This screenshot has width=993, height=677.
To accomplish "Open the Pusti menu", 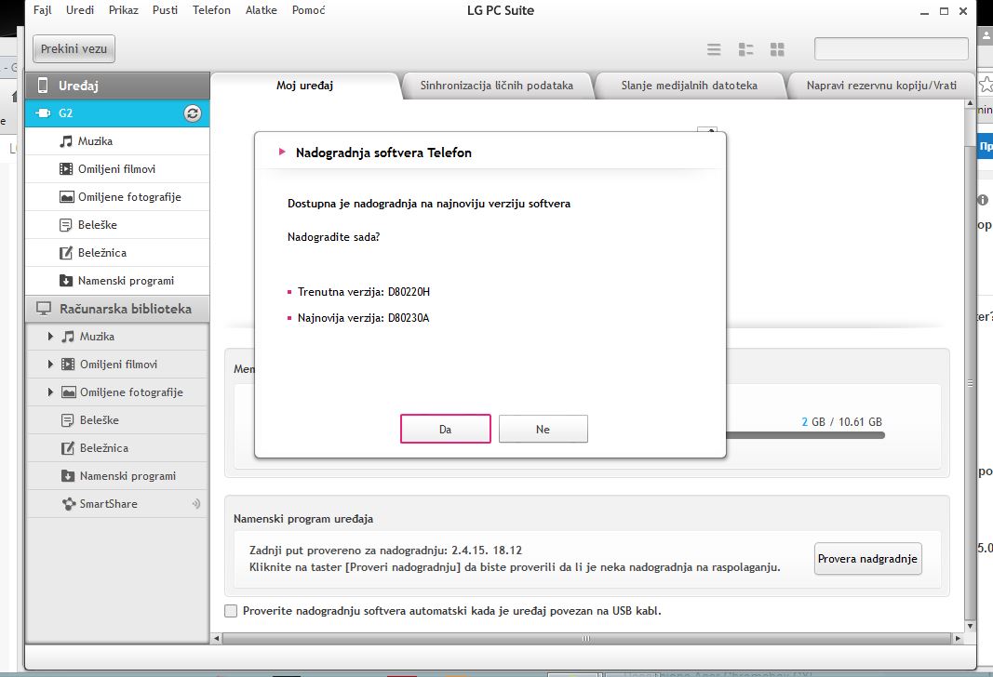I will [x=165, y=10].
